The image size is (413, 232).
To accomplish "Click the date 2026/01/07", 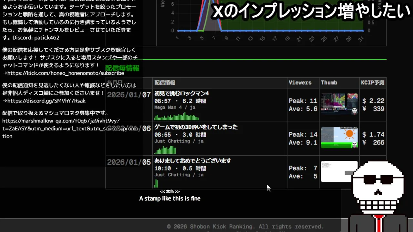I will coord(129,95).
